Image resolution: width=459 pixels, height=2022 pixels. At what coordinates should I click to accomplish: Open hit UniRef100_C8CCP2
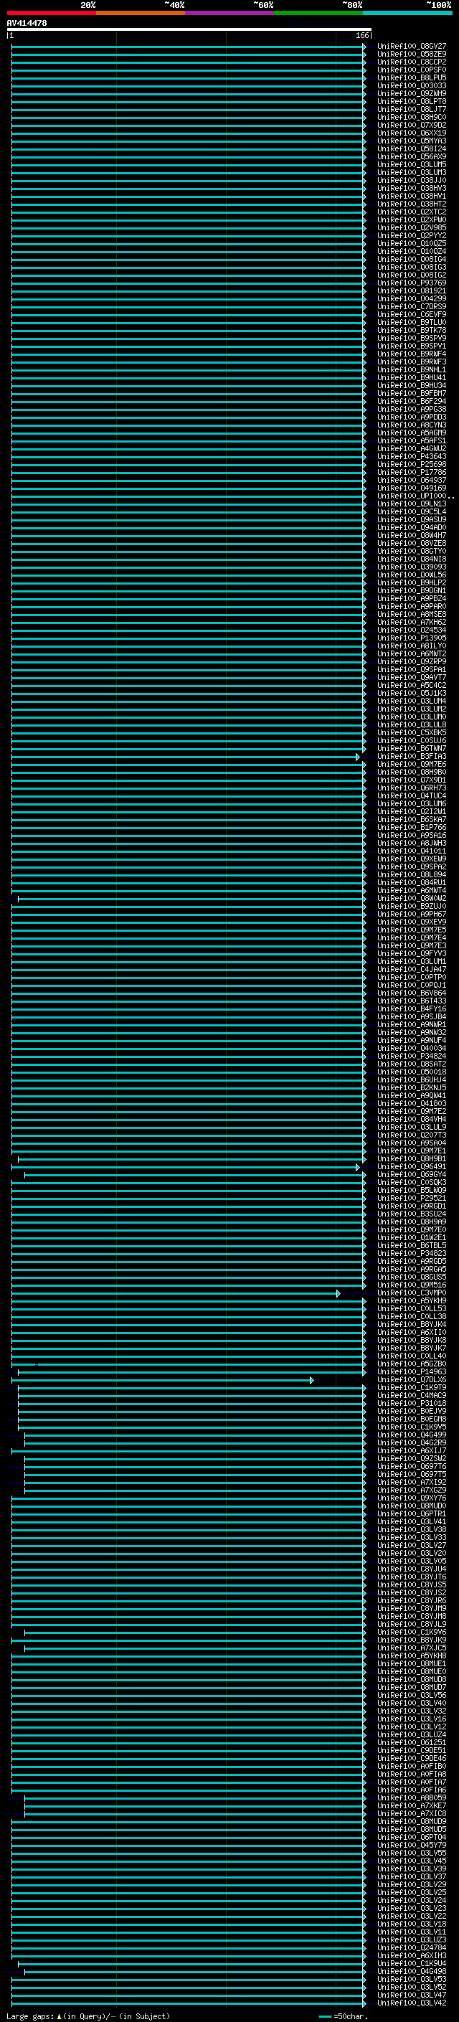pyautogui.click(x=412, y=62)
